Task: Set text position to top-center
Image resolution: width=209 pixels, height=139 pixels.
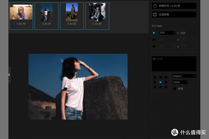Action: [160, 77]
